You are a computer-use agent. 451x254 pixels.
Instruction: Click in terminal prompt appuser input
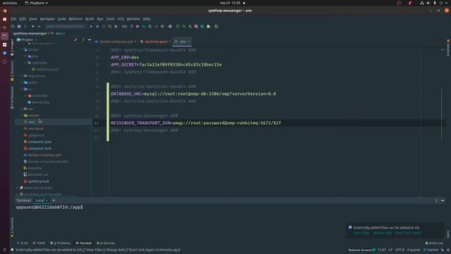click(x=49, y=207)
